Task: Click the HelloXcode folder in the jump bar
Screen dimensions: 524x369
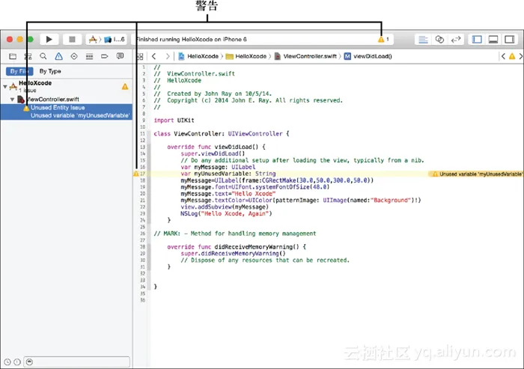Action: coord(246,56)
